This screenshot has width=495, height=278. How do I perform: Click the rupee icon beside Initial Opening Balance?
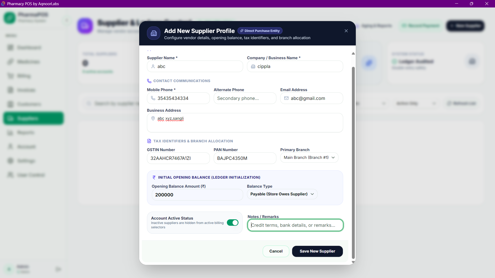point(154,177)
